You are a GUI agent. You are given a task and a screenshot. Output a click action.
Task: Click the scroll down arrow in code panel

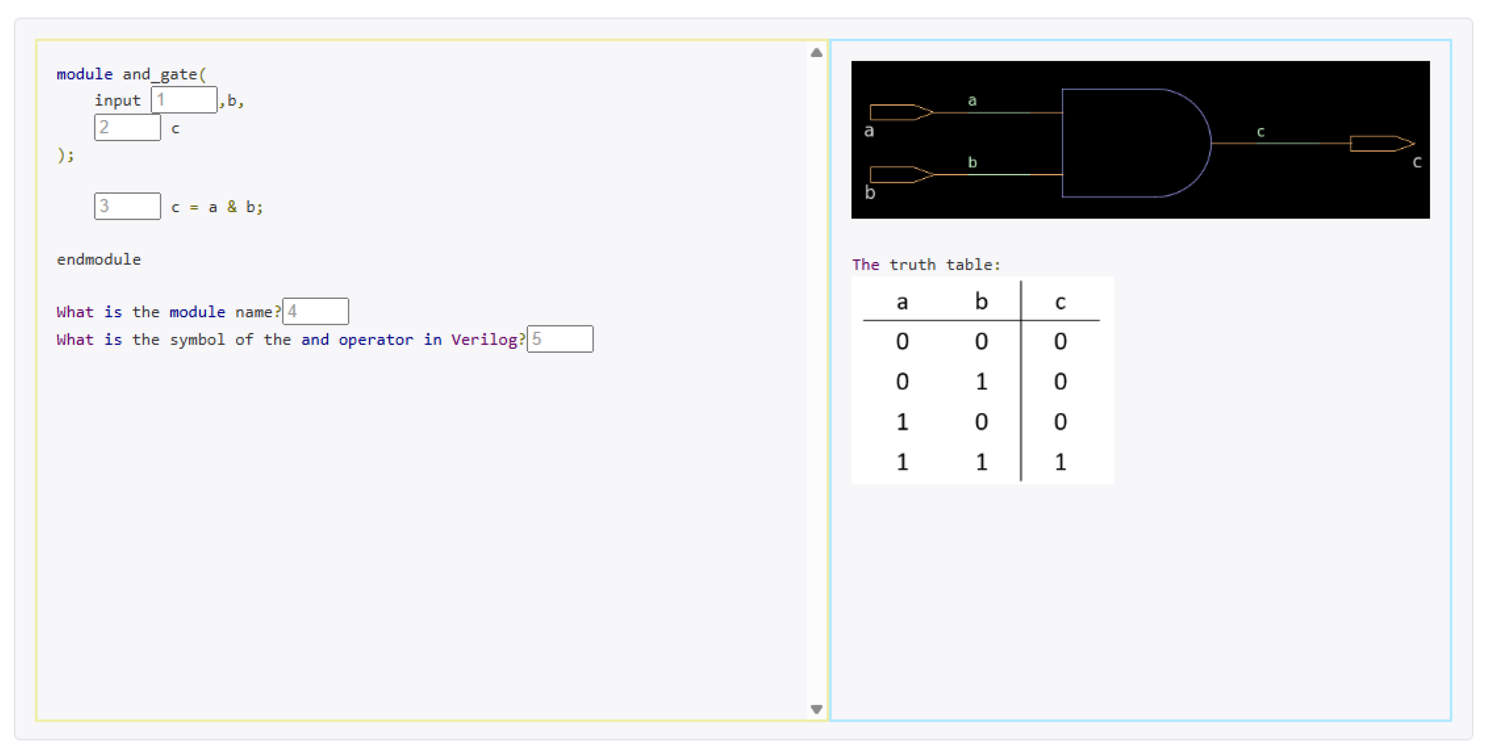[x=816, y=709]
